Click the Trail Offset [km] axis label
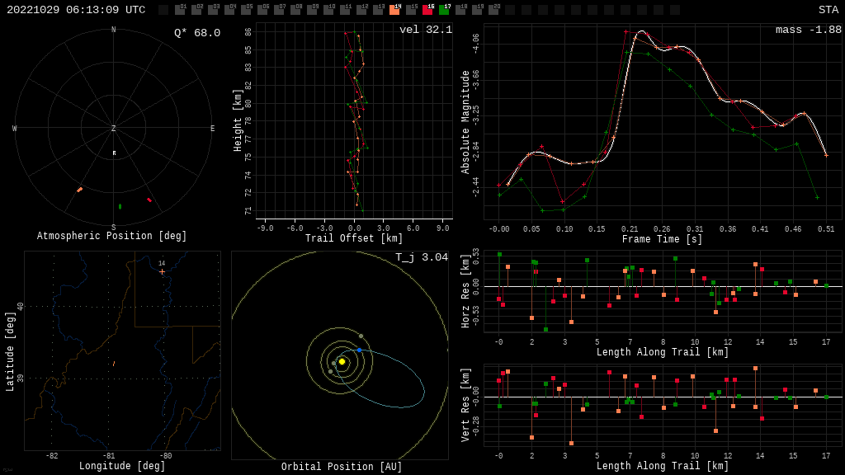 click(x=354, y=238)
